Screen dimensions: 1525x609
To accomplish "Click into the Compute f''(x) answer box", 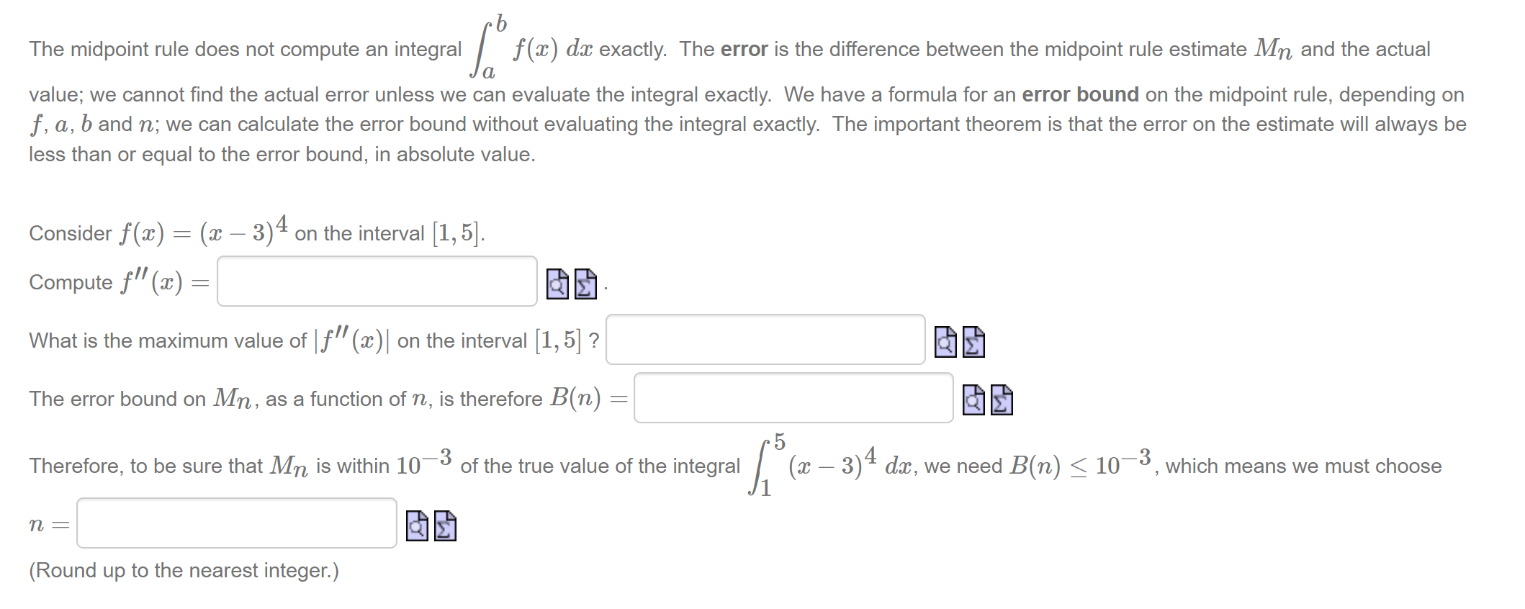I will (x=374, y=282).
